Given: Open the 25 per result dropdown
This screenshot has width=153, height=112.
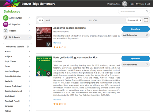Looking at the screenshot, I should pos(41,20).
